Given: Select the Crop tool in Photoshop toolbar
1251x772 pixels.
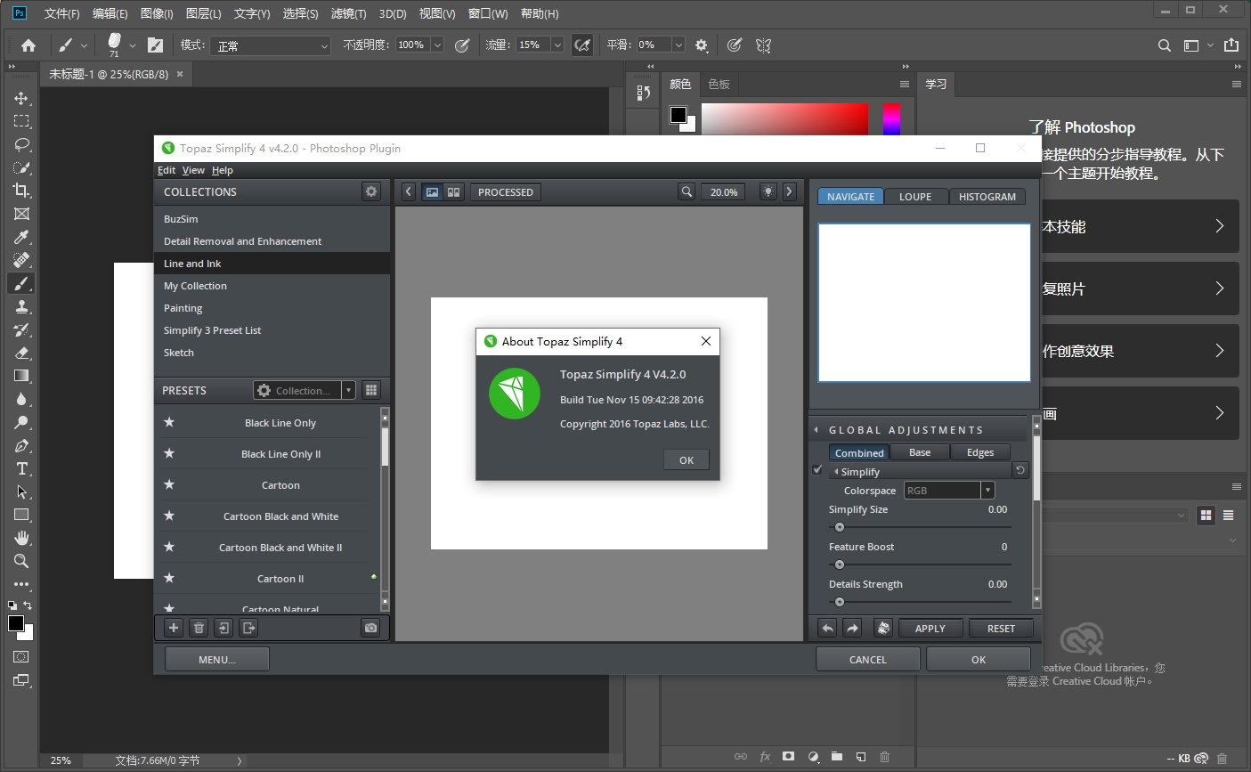Looking at the screenshot, I should point(21,191).
